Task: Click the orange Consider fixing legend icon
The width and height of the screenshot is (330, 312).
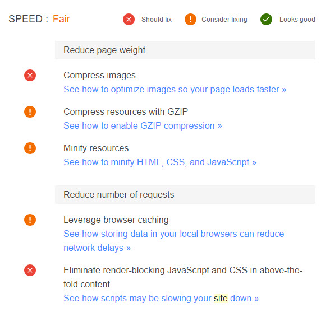Action: click(x=190, y=20)
